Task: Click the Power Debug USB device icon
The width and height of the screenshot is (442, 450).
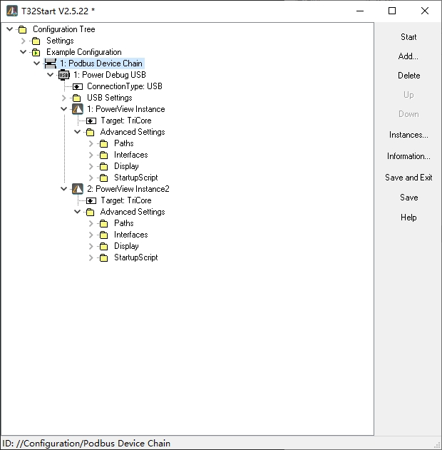Action: coord(63,75)
